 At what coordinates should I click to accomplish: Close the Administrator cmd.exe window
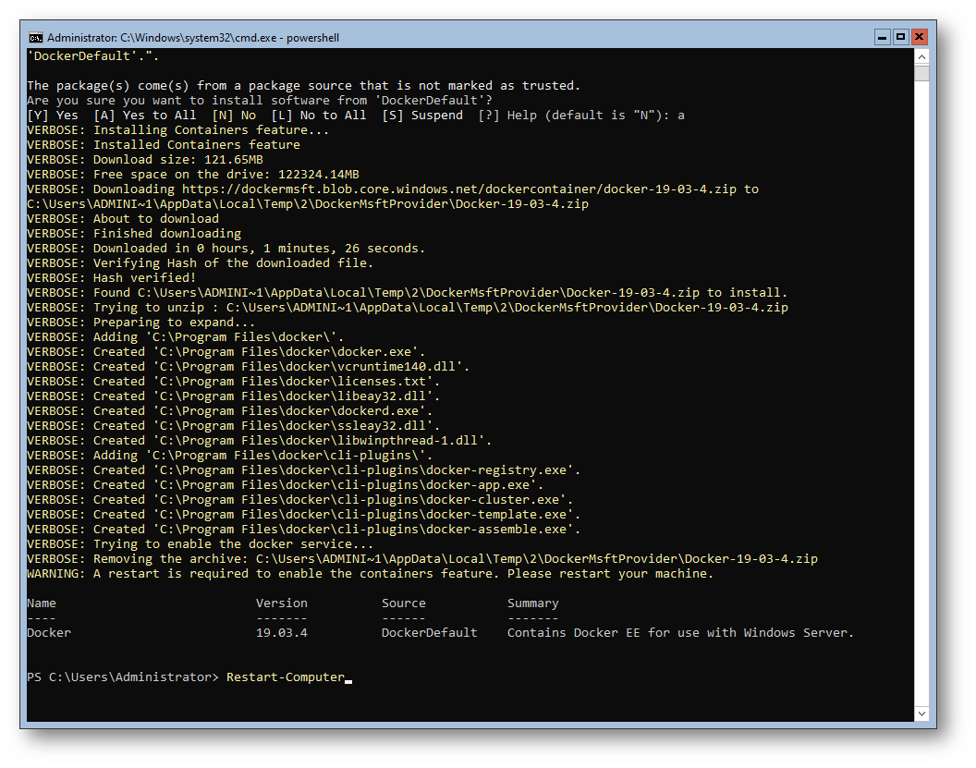pos(919,37)
